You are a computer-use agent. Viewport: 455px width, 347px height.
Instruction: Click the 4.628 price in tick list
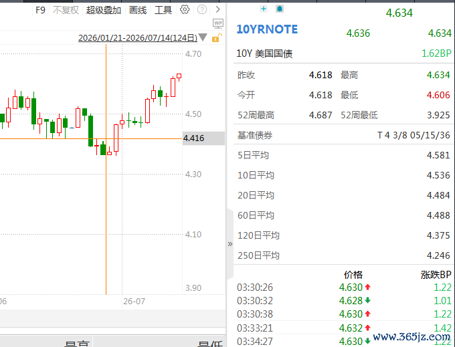coord(351,301)
